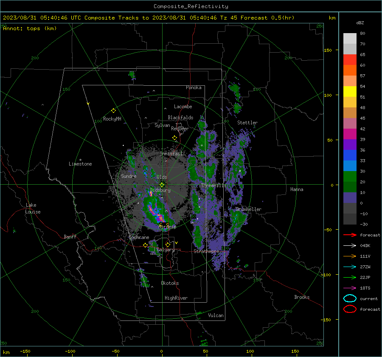Click the purple 36 dBZ color swatch
The height and width of the screenshot is (357, 382).
tap(350, 144)
